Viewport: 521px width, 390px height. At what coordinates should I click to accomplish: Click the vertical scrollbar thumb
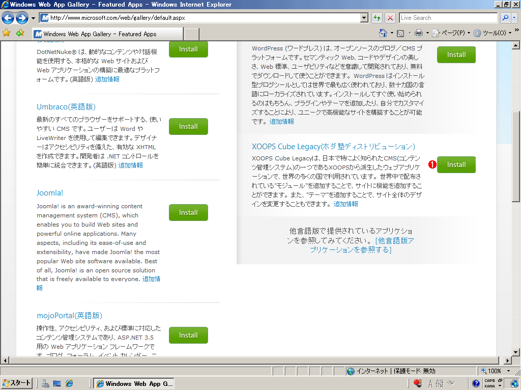tap(516, 156)
